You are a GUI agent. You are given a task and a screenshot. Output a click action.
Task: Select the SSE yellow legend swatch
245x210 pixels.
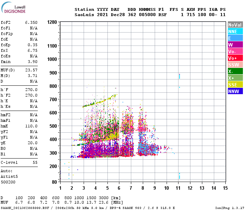pos(235,85)
